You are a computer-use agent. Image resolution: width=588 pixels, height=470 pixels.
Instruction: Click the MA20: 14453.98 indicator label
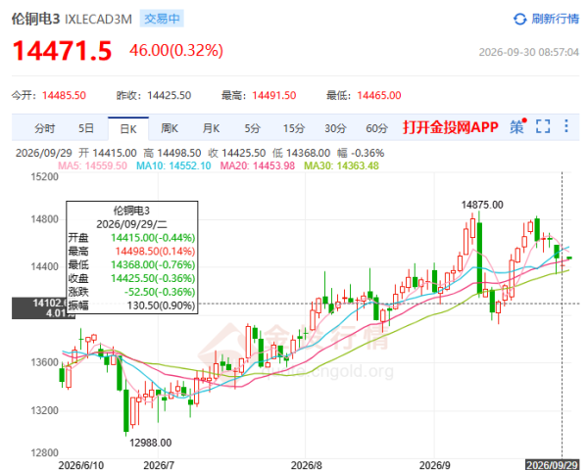257,165
